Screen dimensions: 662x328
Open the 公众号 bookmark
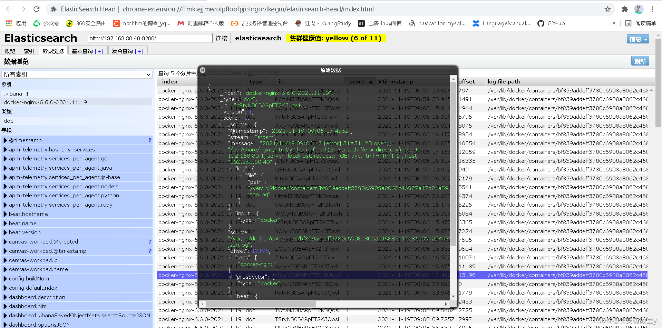coord(46,23)
